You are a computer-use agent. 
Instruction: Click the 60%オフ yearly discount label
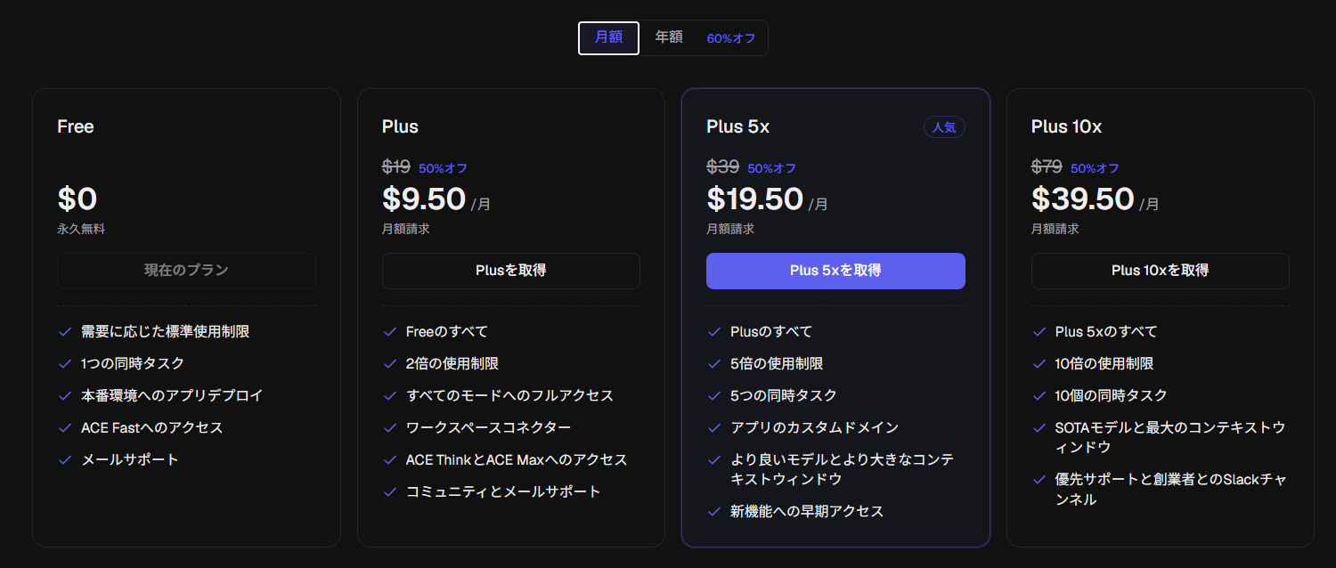[730, 39]
